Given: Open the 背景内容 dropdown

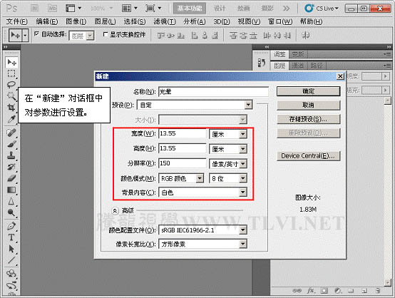Looking at the screenshot, I should 202,192.
